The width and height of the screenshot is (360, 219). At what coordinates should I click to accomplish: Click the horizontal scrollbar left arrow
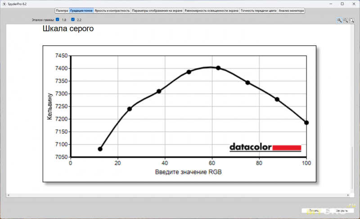point(8,195)
